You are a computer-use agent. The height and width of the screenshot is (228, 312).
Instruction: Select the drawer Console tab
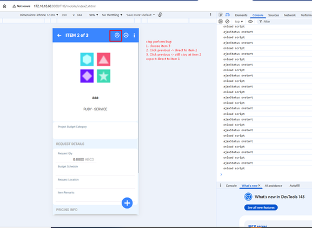pos(231,186)
